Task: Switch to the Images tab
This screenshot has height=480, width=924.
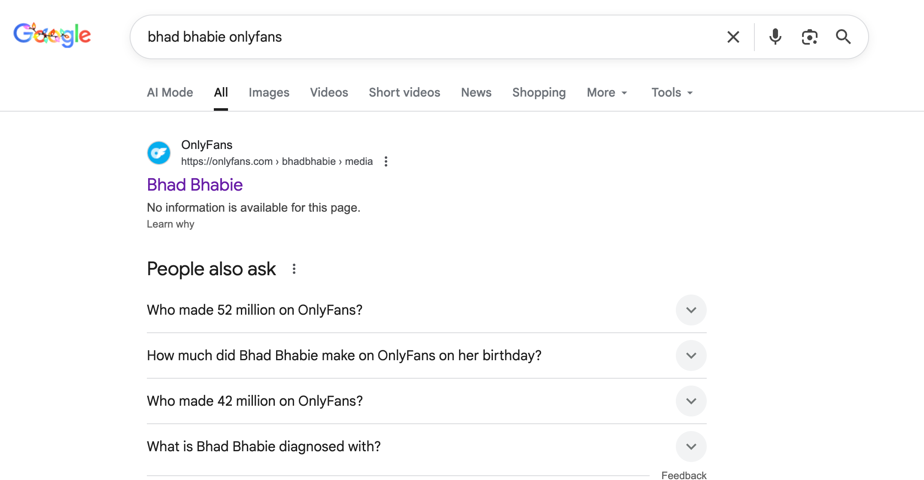Action: pyautogui.click(x=269, y=92)
